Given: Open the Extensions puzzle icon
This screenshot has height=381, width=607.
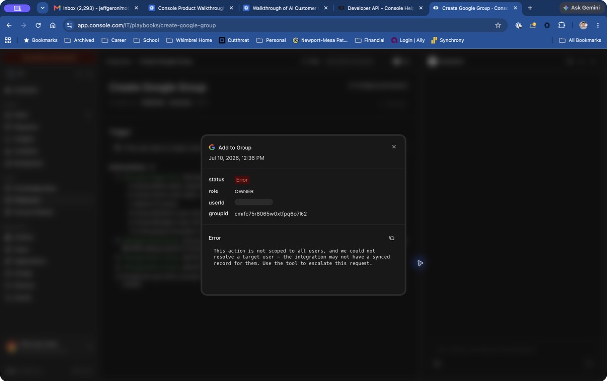Looking at the screenshot, I should click(x=561, y=25).
